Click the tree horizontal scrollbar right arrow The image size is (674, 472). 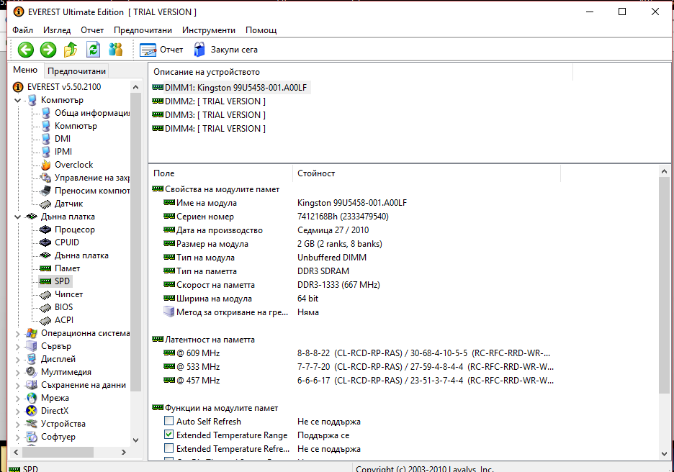[x=123, y=453]
